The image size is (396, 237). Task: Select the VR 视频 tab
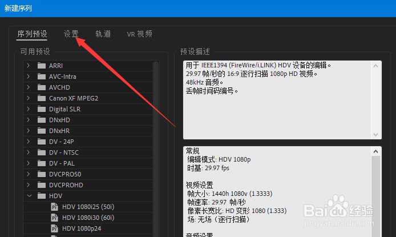pos(140,34)
